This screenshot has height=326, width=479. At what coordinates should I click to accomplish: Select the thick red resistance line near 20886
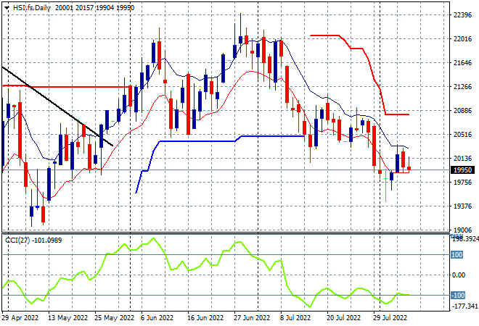(x=397, y=114)
